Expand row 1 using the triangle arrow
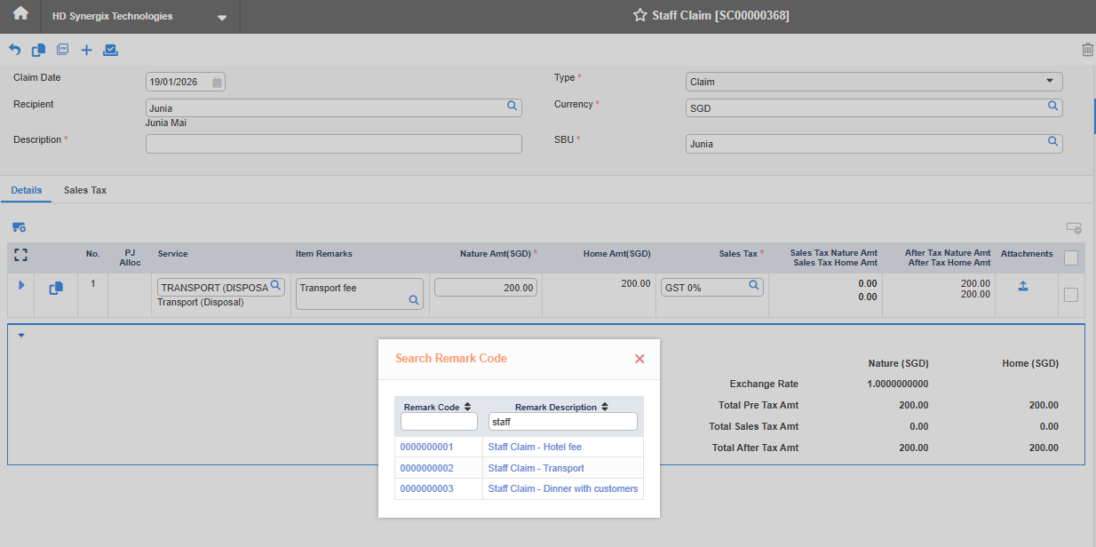This screenshot has width=1096, height=547. (x=21, y=286)
